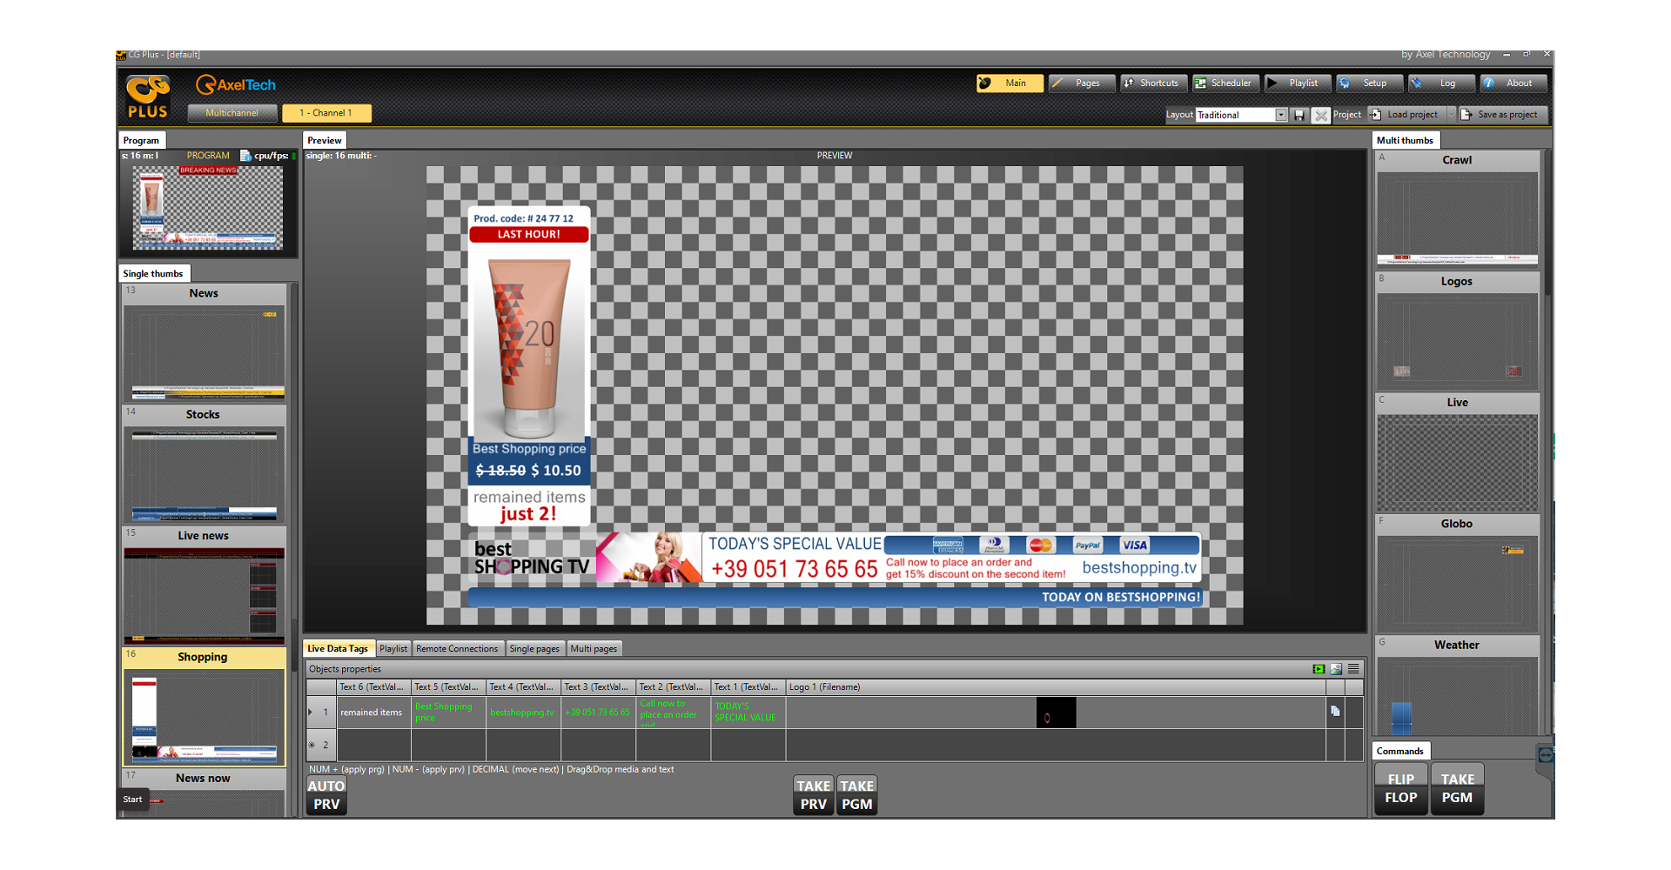Click the list lines icon in Objects properties

pyautogui.click(x=1353, y=669)
